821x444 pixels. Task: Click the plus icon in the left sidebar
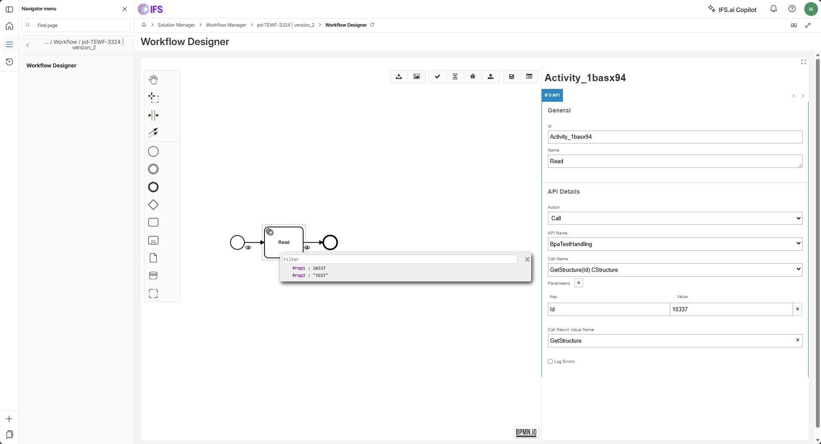[x=9, y=419]
